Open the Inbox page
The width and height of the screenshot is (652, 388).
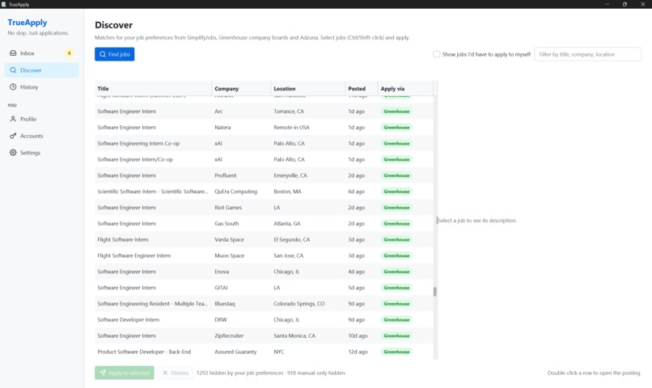click(41, 53)
